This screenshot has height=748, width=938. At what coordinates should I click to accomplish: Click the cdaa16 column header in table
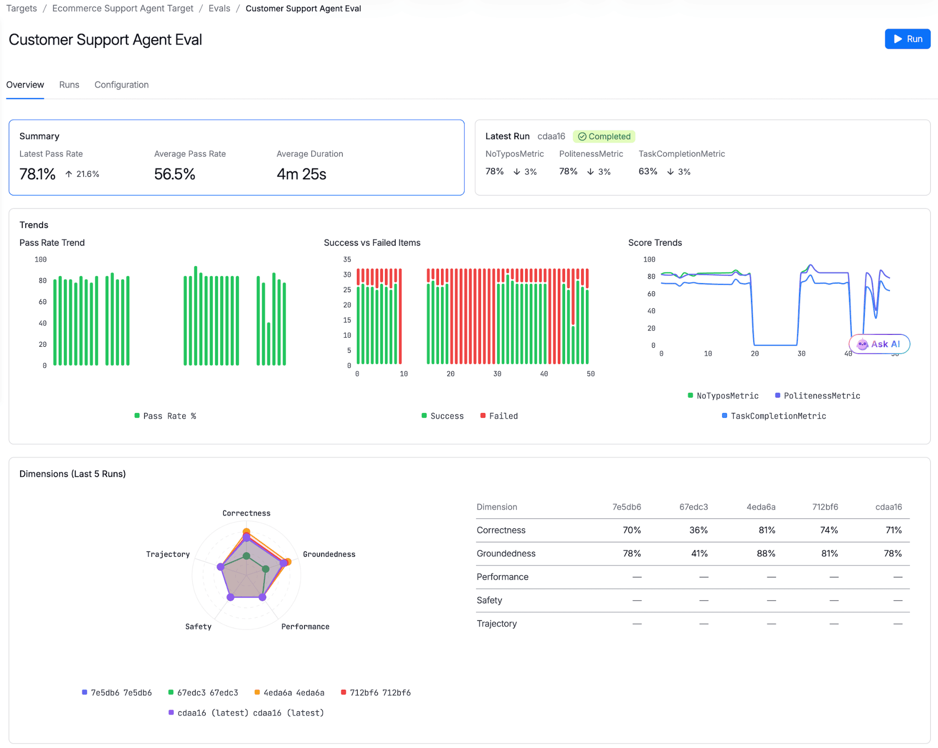(x=889, y=507)
